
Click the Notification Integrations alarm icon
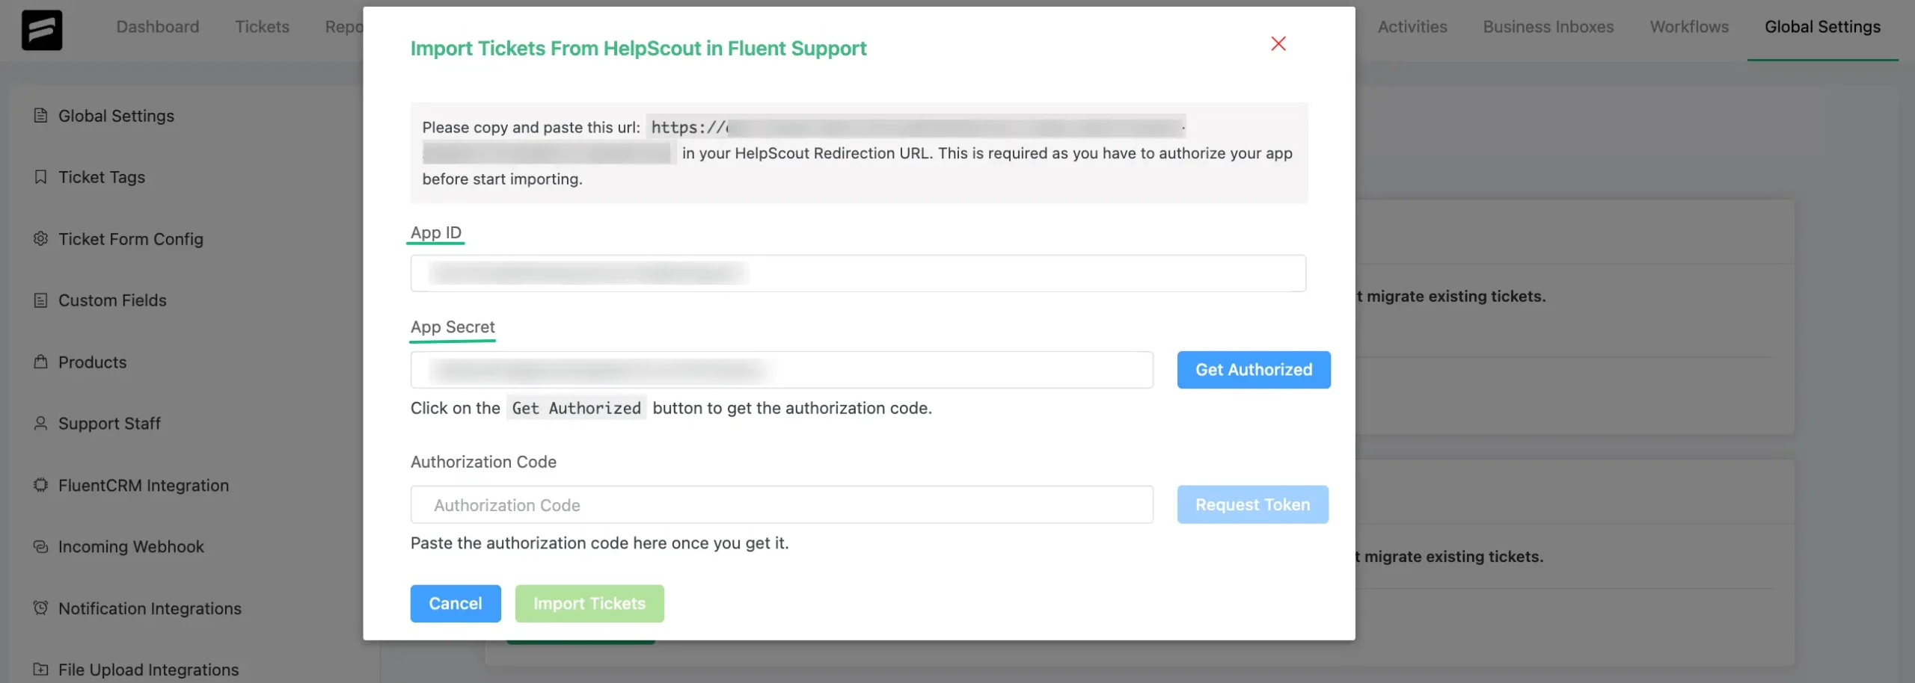tap(40, 608)
